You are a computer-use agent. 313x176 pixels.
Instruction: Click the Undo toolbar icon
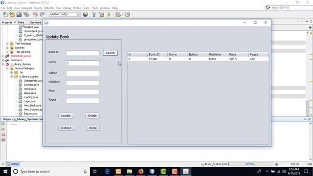[x=35, y=14]
